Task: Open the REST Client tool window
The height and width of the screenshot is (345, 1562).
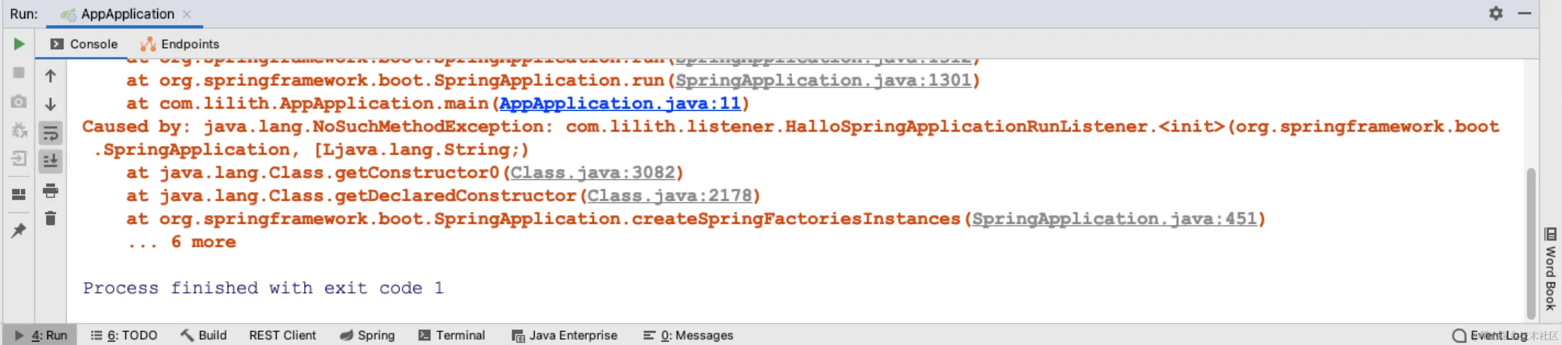Action: (x=282, y=335)
